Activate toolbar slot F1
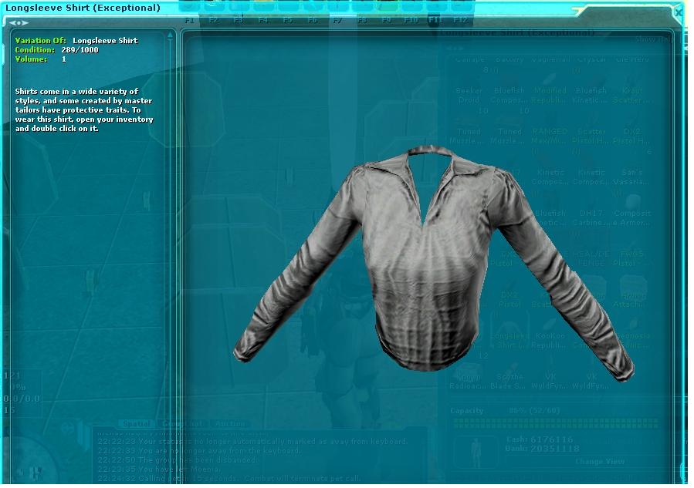The height and width of the screenshot is (488, 694). (x=189, y=20)
